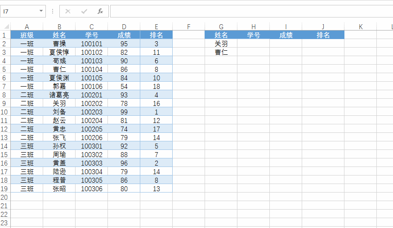Select the cell with name 刘备
Viewport: 393px width, 228px height.
coord(59,112)
